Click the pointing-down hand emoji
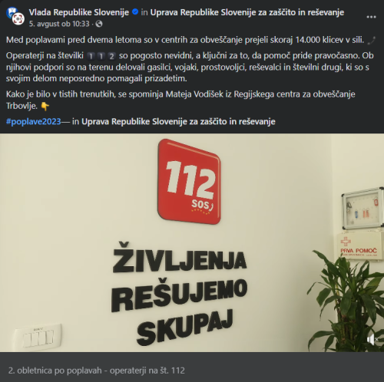This screenshot has height=382, width=384. pos(45,106)
